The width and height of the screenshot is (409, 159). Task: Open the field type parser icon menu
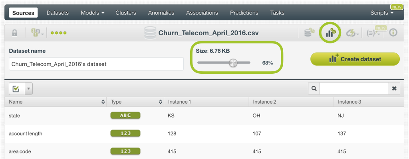pos(36,33)
